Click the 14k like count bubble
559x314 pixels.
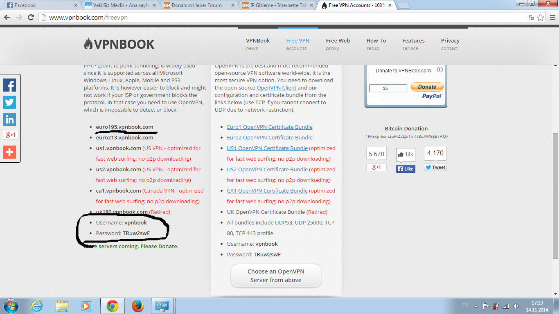click(x=406, y=155)
